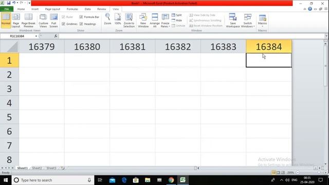
Task: Switch to the Review tab
Action: 102,9
